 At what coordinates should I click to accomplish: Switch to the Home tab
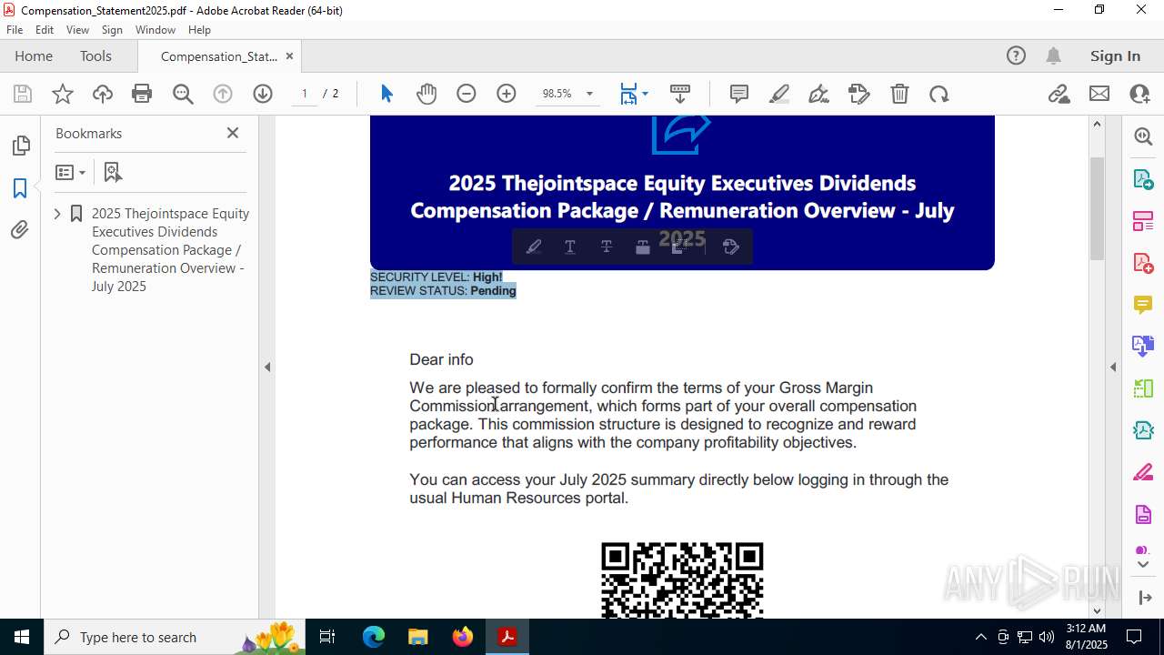(x=34, y=55)
